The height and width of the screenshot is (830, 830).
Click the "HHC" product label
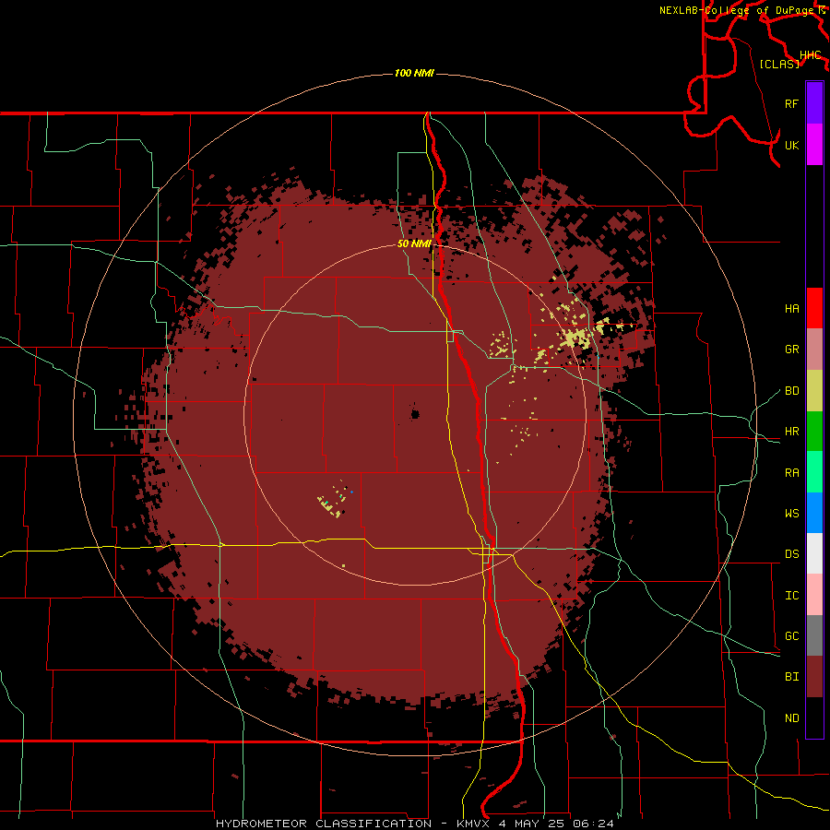click(x=811, y=55)
